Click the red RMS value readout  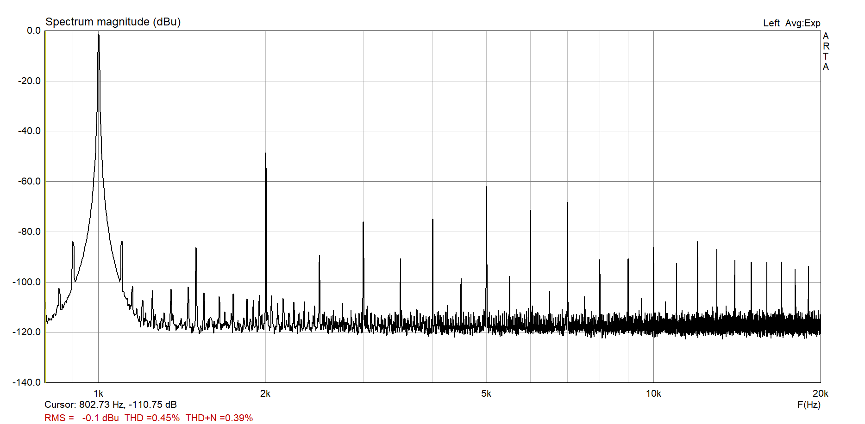point(81,418)
